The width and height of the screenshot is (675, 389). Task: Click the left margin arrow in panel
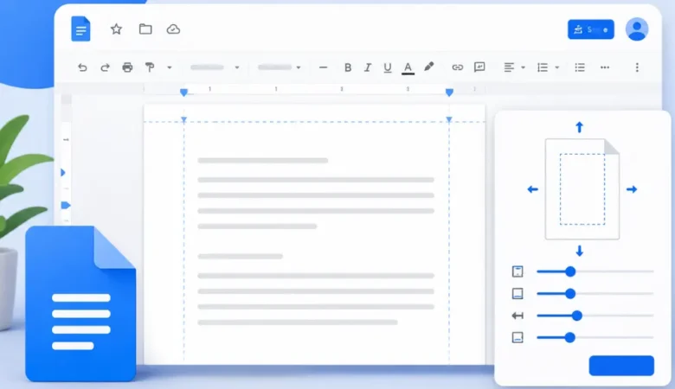[x=532, y=189]
